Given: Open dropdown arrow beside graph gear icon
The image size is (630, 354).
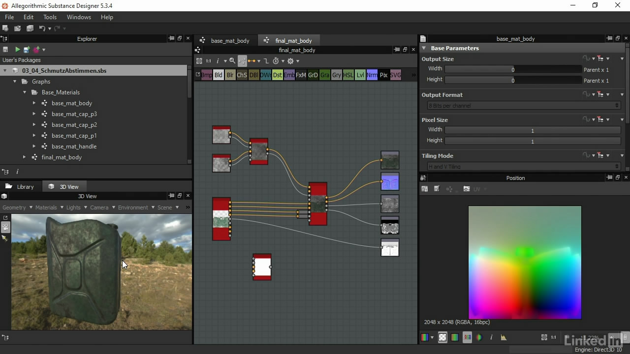Looking at the screenshot, I should tap(298, 61).
